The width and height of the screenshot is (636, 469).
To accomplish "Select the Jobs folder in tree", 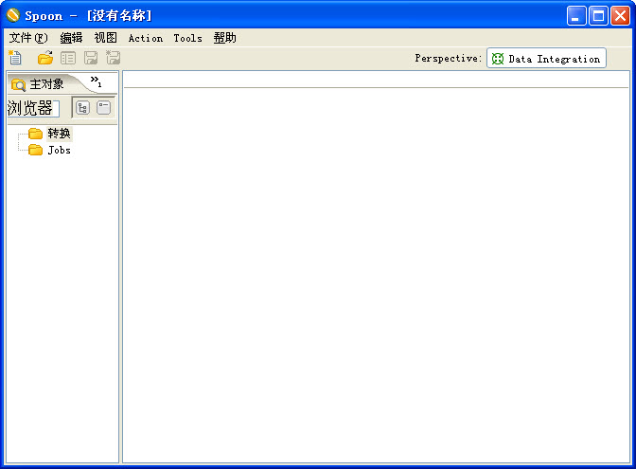I will pos(59,150).
